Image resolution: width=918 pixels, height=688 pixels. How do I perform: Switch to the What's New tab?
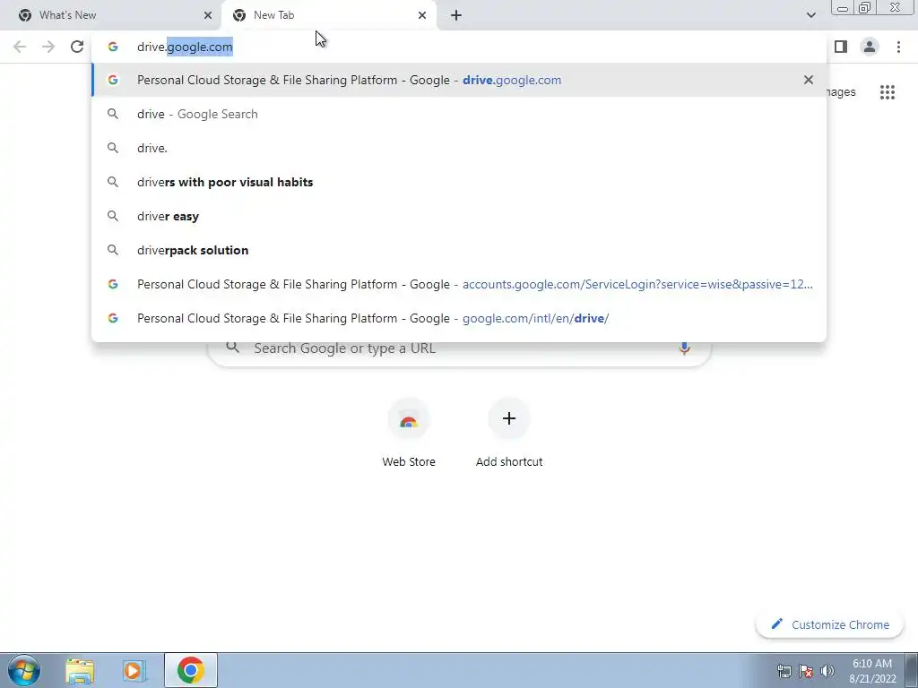pos(110,15)
